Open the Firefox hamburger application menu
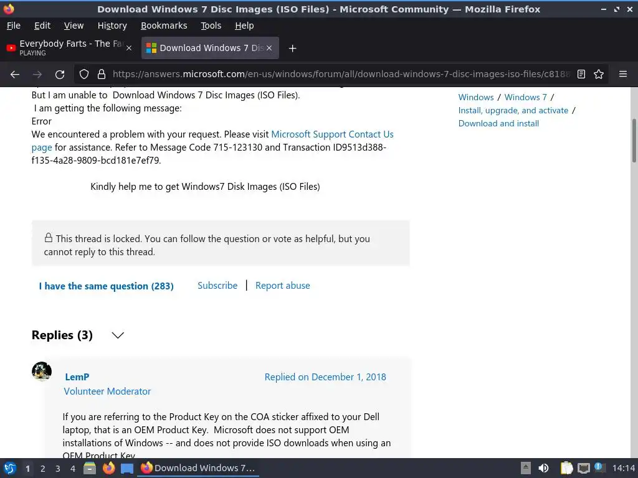The height and width of the screenshot is (478, 638). (623, 75)
